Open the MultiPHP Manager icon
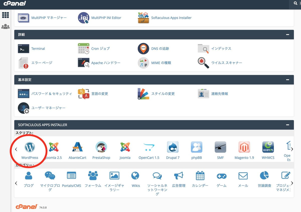Screen dimensions: 301x212 tap(24, 18)
